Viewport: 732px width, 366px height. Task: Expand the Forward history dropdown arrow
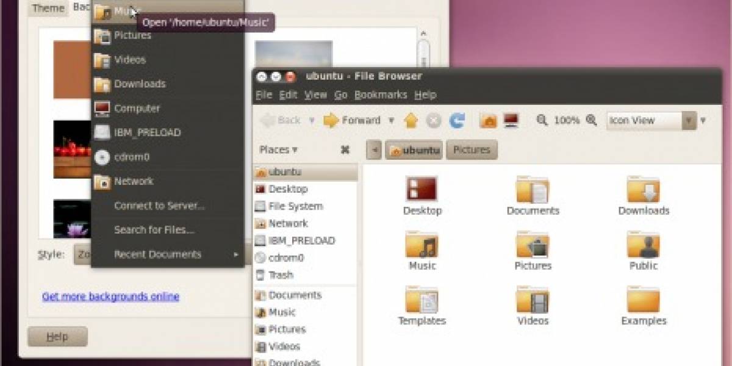pos(392,121)
